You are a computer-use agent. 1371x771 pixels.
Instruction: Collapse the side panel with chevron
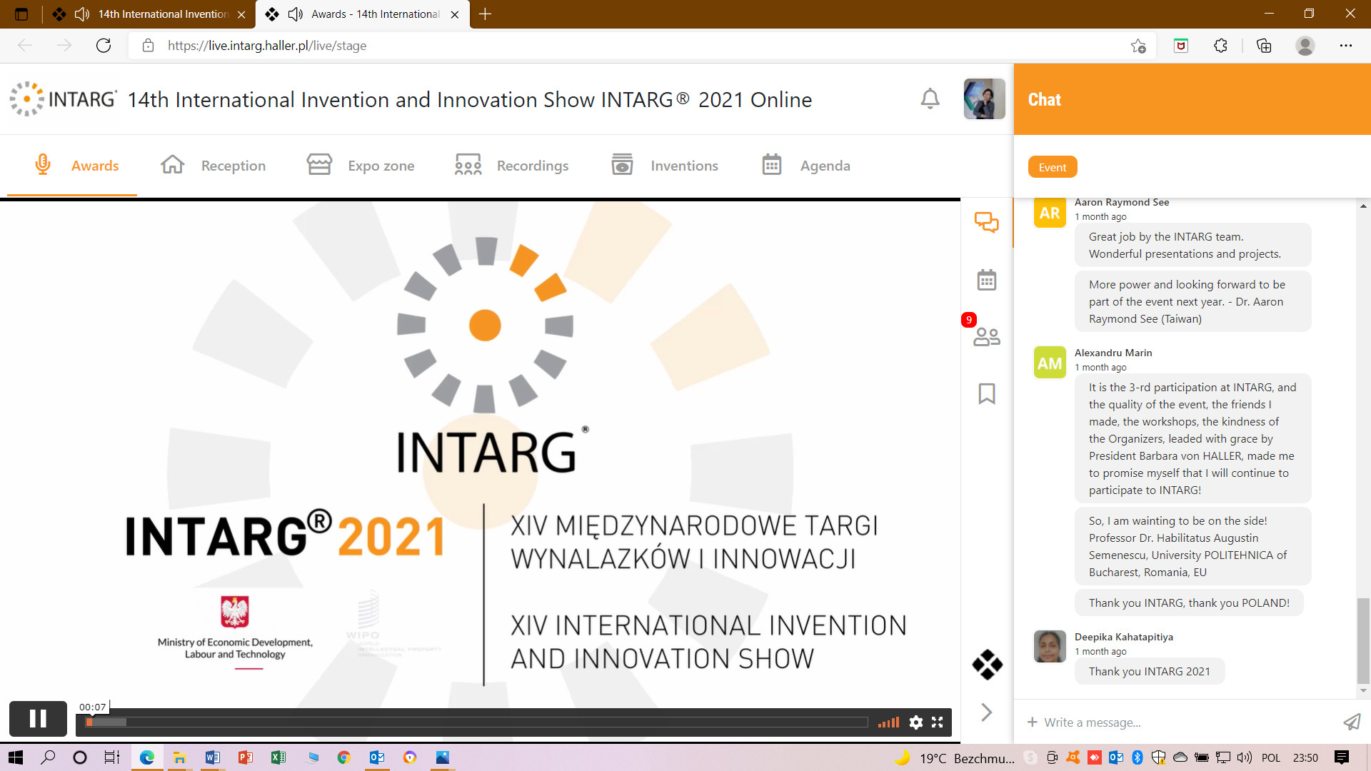tap(987, 712)
